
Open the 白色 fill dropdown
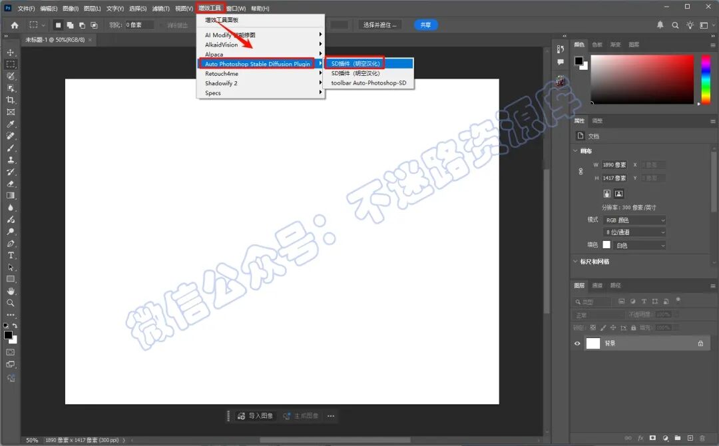click(x=640, y=245)
